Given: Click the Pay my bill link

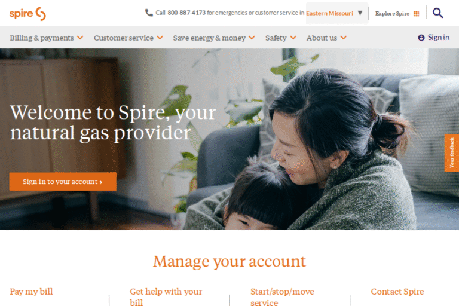Looking at the screenshot, I should 31,292.
